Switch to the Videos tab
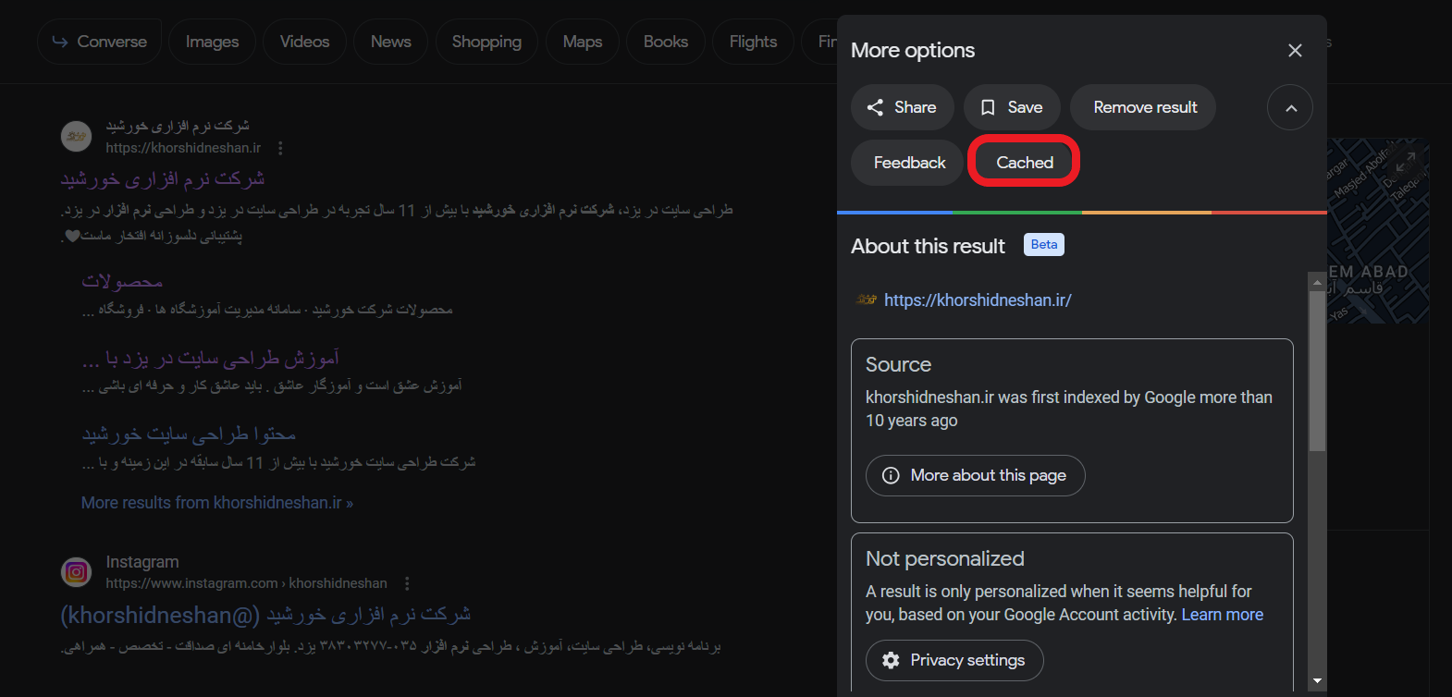Viewport: 1452px width, 697px height. 304,42
